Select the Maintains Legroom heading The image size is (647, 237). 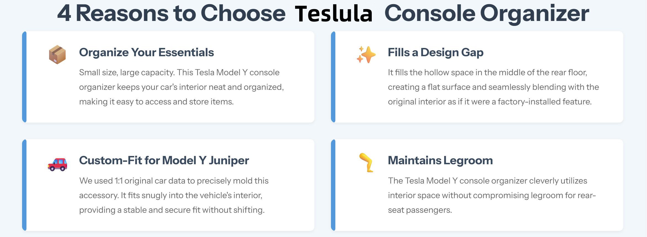click(x=440, y=160)
